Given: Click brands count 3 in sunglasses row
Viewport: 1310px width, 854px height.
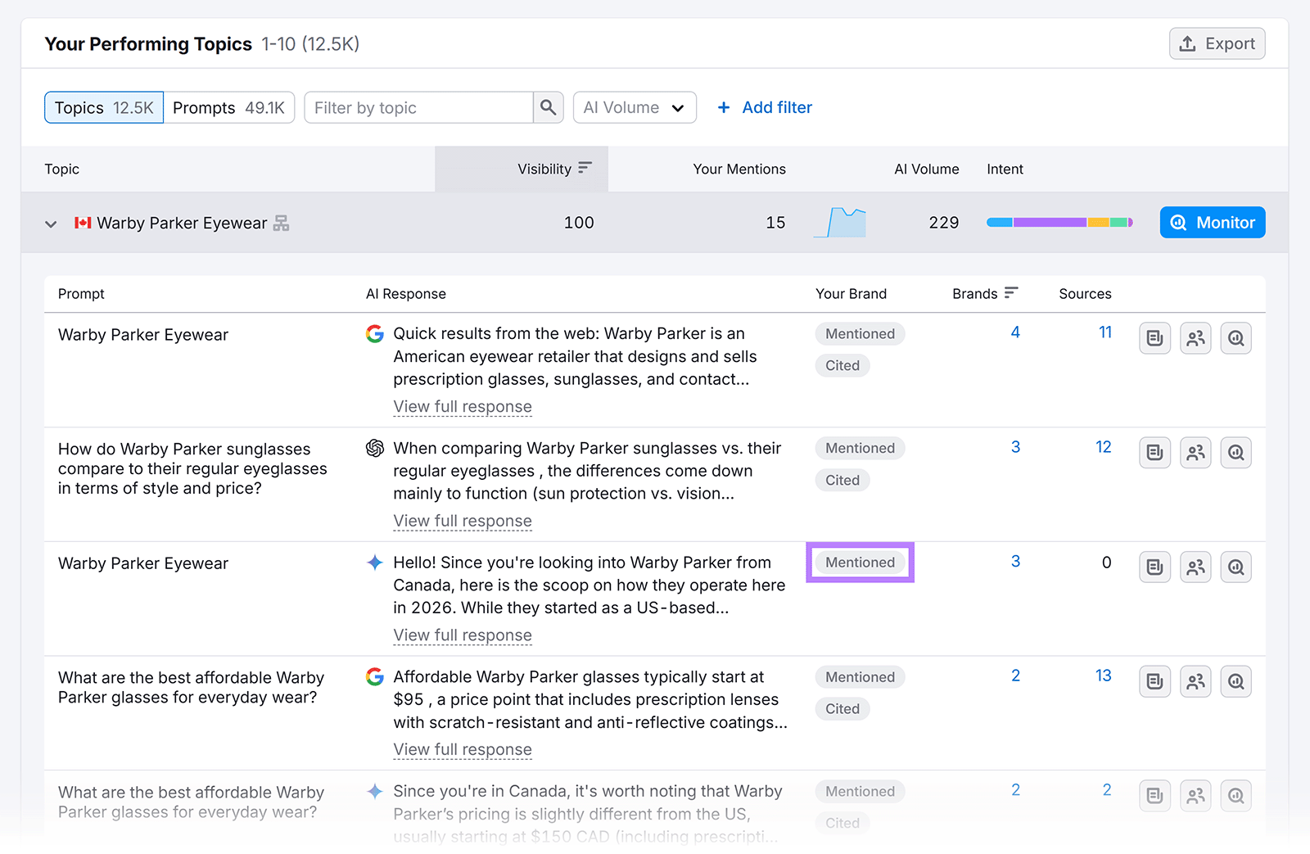Looking at the screenshot, I should pyautogui.click(x=1015, y=446).
